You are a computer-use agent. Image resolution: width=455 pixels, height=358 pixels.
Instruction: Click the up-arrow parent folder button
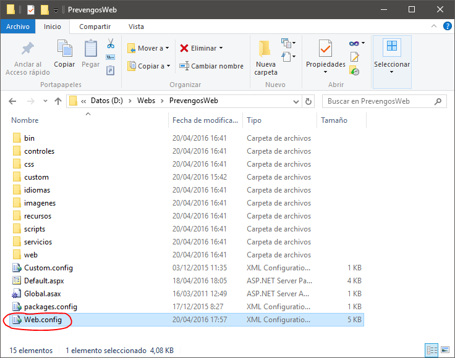(x=58, y=101)
